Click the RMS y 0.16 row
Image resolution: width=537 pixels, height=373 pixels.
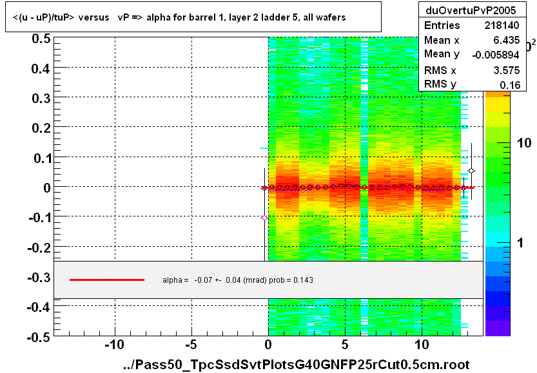pyautogui.click(x=472, y=84)
